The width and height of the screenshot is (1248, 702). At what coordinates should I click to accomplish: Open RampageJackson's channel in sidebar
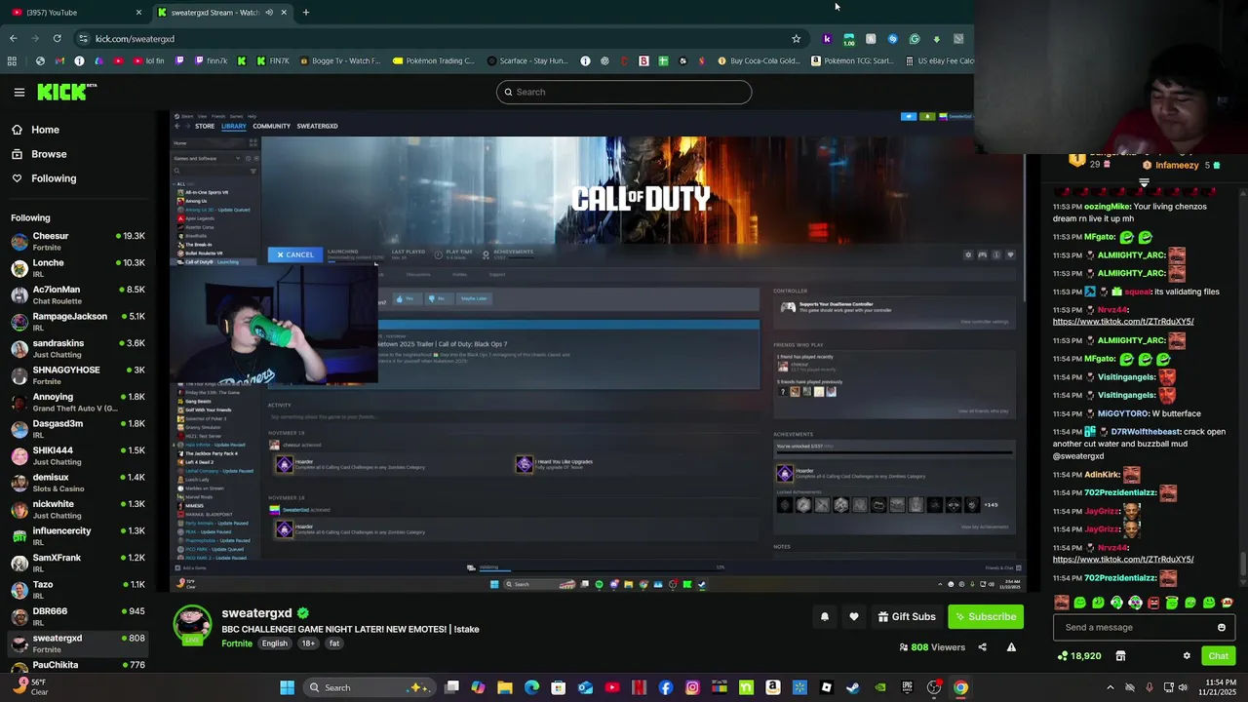pyautogui.click(x=78, y=322)
